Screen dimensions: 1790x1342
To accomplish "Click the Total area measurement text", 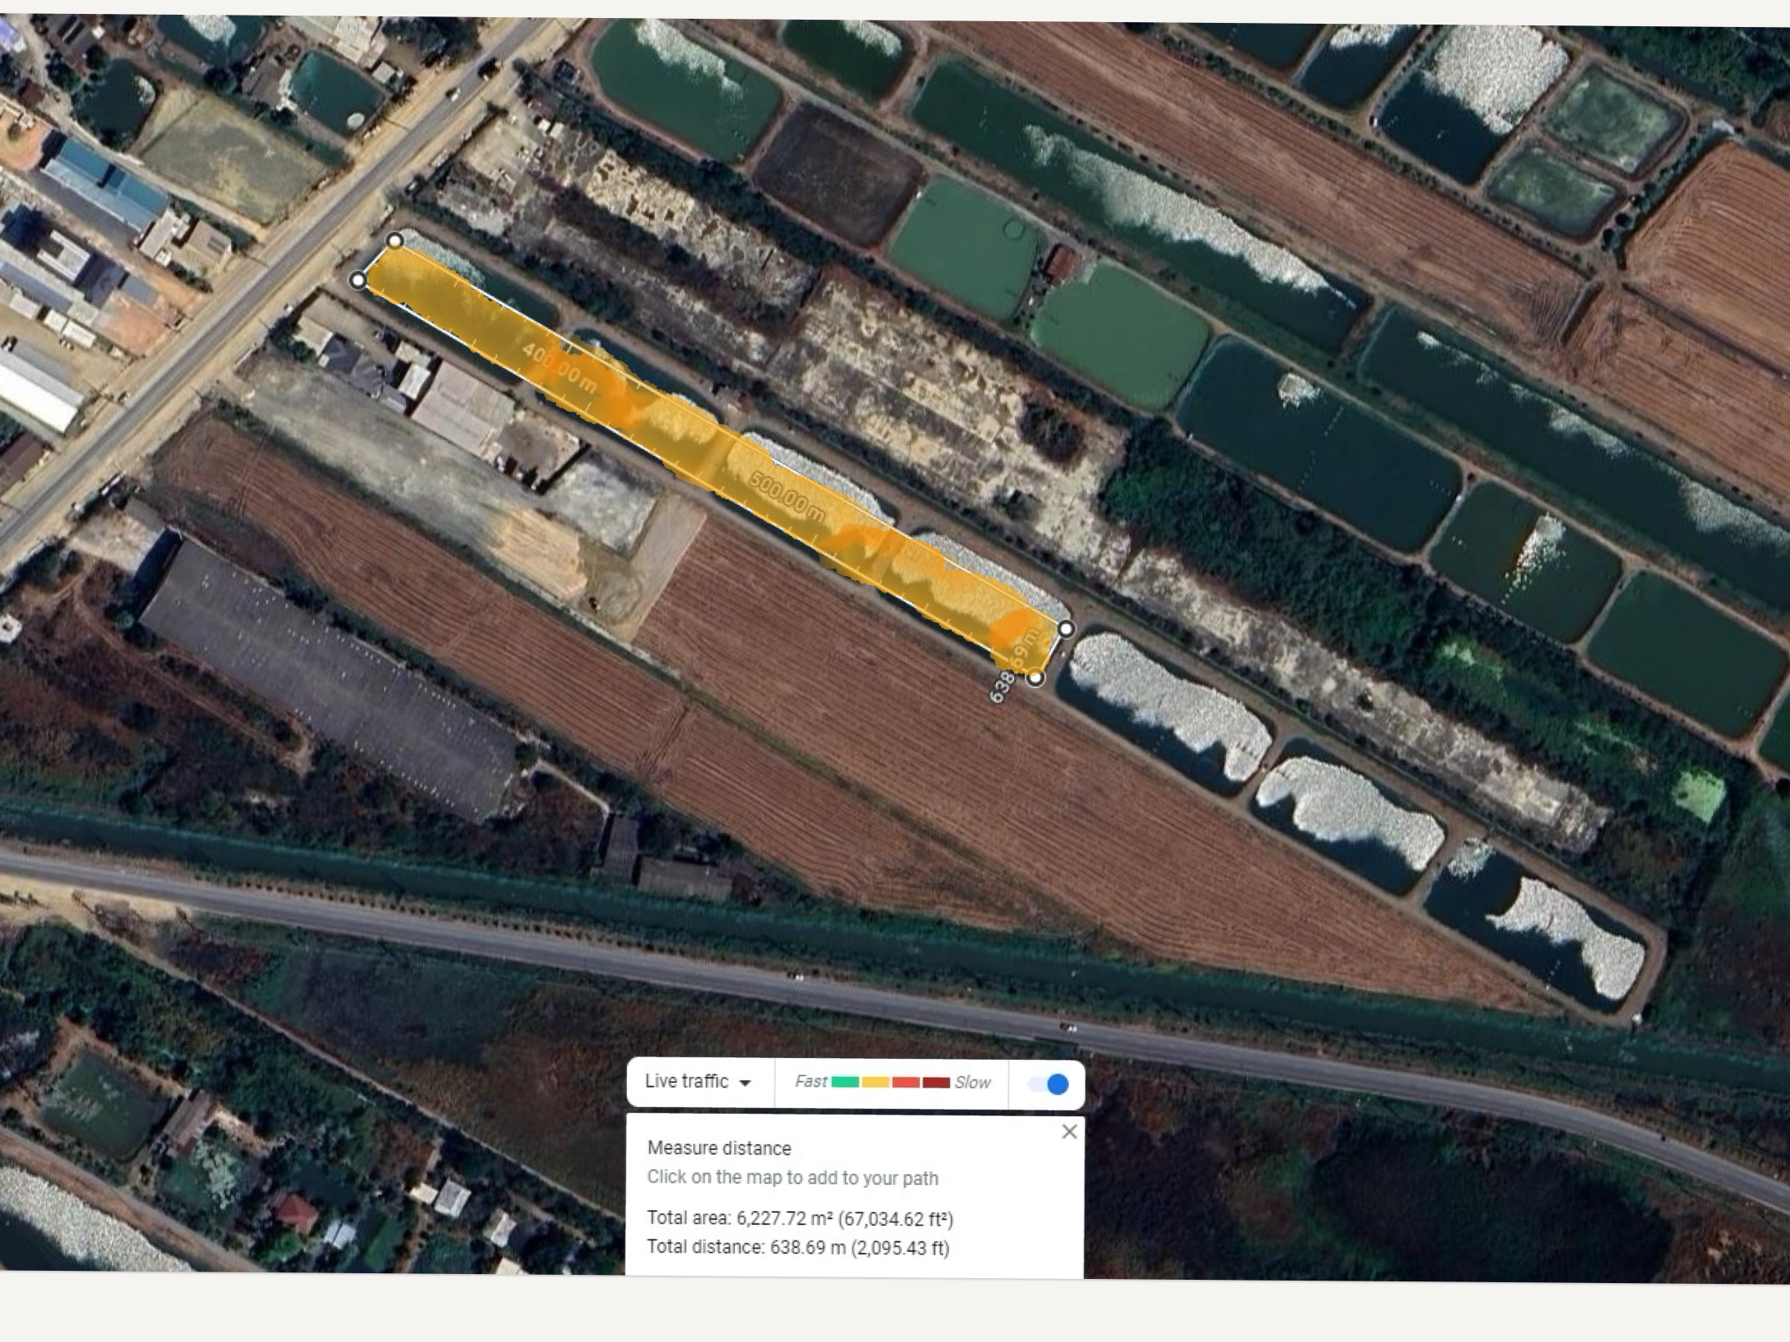I will click(x=800, y=1218).
